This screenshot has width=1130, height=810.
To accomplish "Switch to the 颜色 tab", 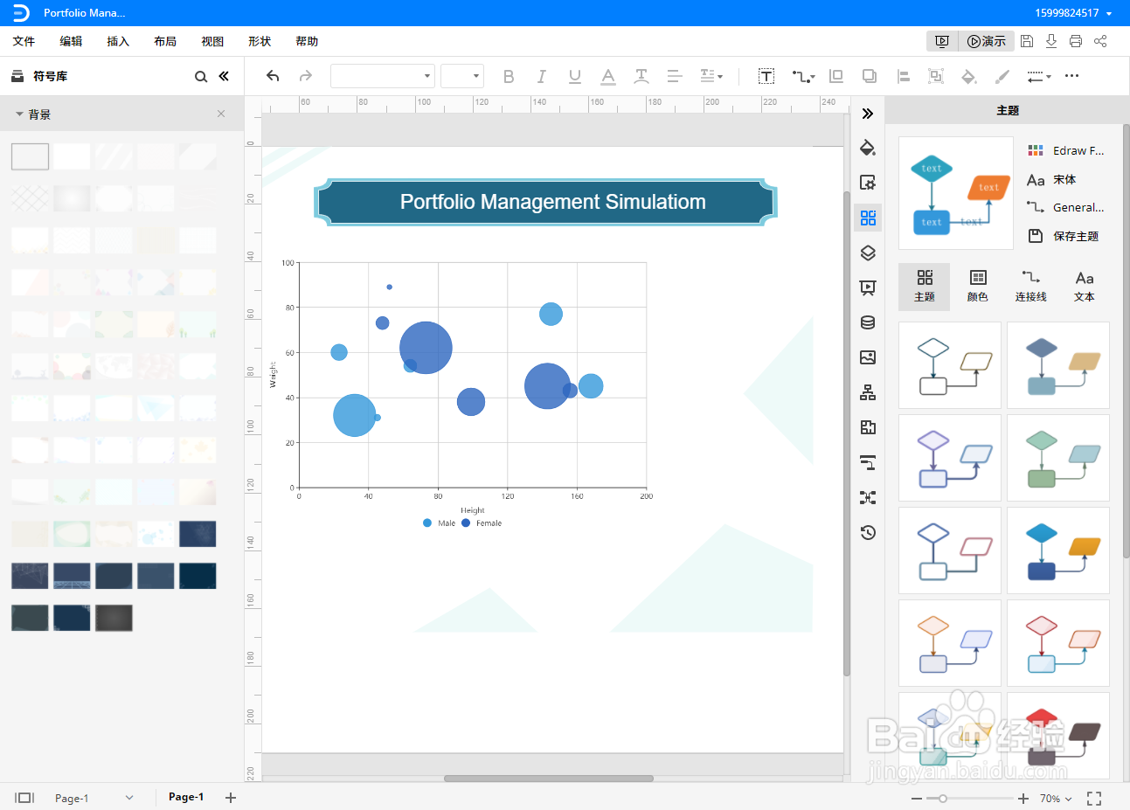I will click(978, 287).
